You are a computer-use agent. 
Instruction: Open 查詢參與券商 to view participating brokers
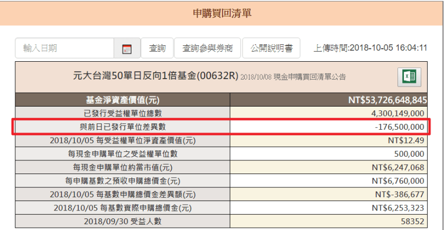point(207,49)
